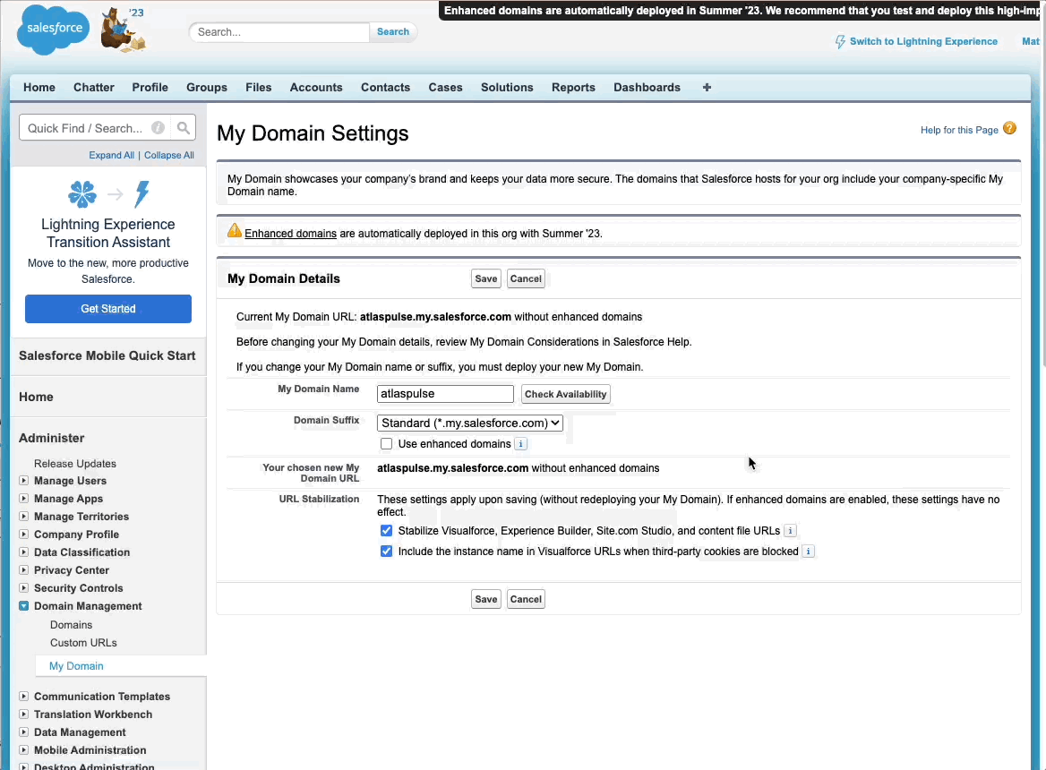Open the Chatter tab

pyautogui.click(x=94, y=88)
